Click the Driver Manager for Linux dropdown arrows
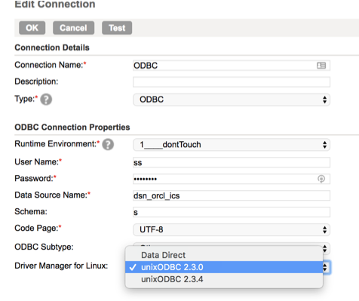Screen dimensions: 359x301 (x=325, y=267)
